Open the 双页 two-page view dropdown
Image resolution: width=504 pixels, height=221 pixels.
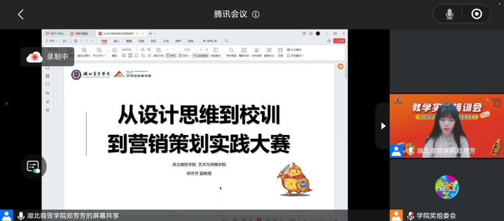(185, 56)
